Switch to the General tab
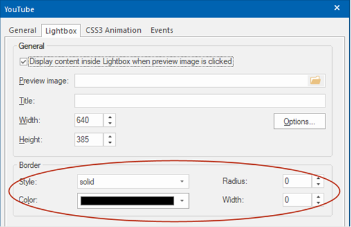The image size is (351, 227). point(23,31)
